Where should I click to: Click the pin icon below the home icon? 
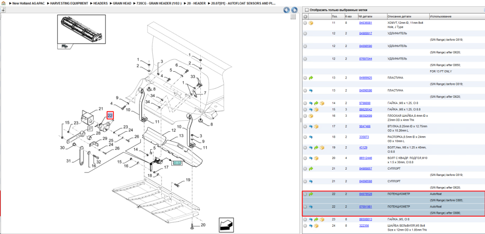click(x=3, y=10)
